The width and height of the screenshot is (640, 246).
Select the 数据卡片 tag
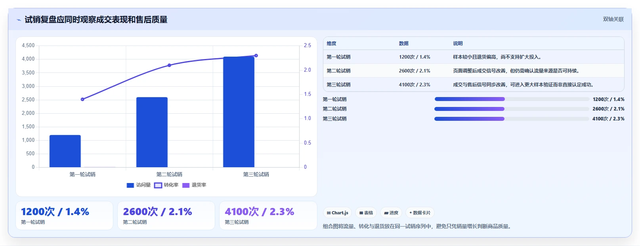[420, 213]
